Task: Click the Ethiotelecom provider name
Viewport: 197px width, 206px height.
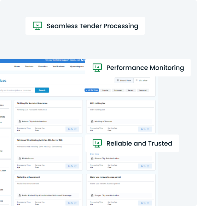Action: [28, 159]
